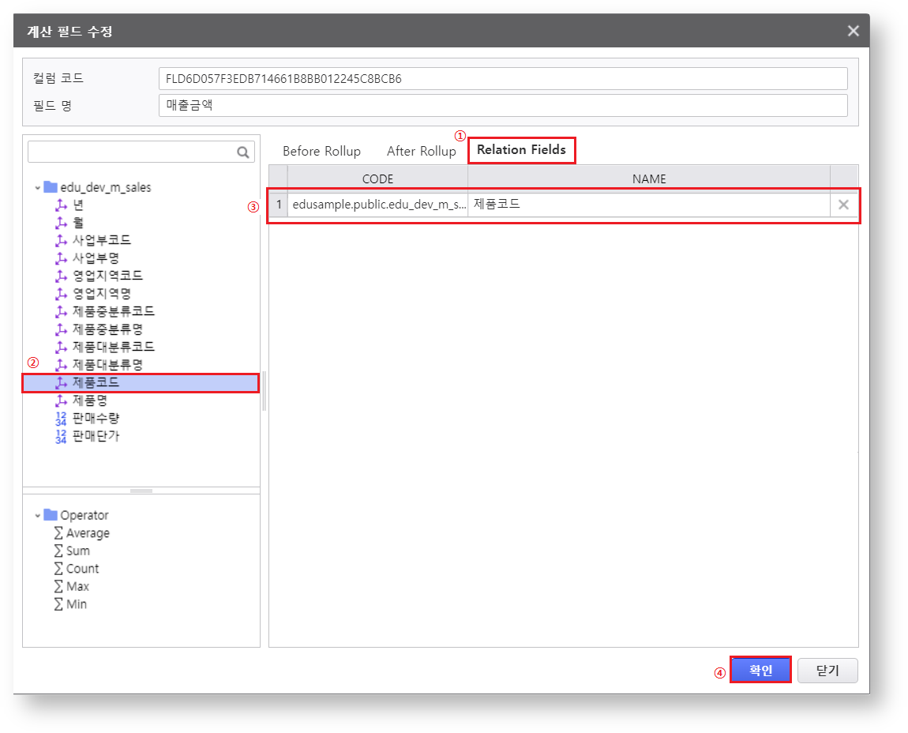Image resolution: width=908 pixels, height=733 pixels.
Task: Switch to the Before Rollup tab
Action: (x=321, y=151)
